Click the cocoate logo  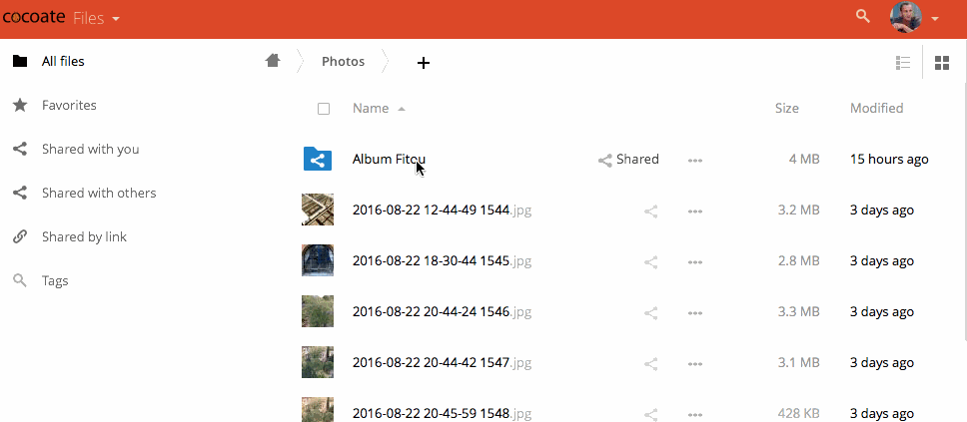coord(34,17)
